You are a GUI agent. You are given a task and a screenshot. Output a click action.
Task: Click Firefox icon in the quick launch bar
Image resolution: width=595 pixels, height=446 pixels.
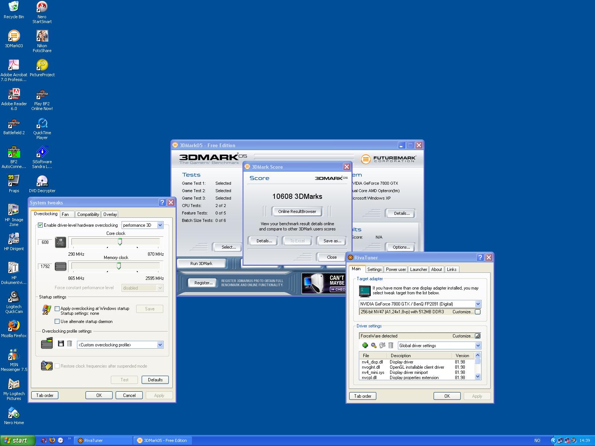click(x=52, y=440)
